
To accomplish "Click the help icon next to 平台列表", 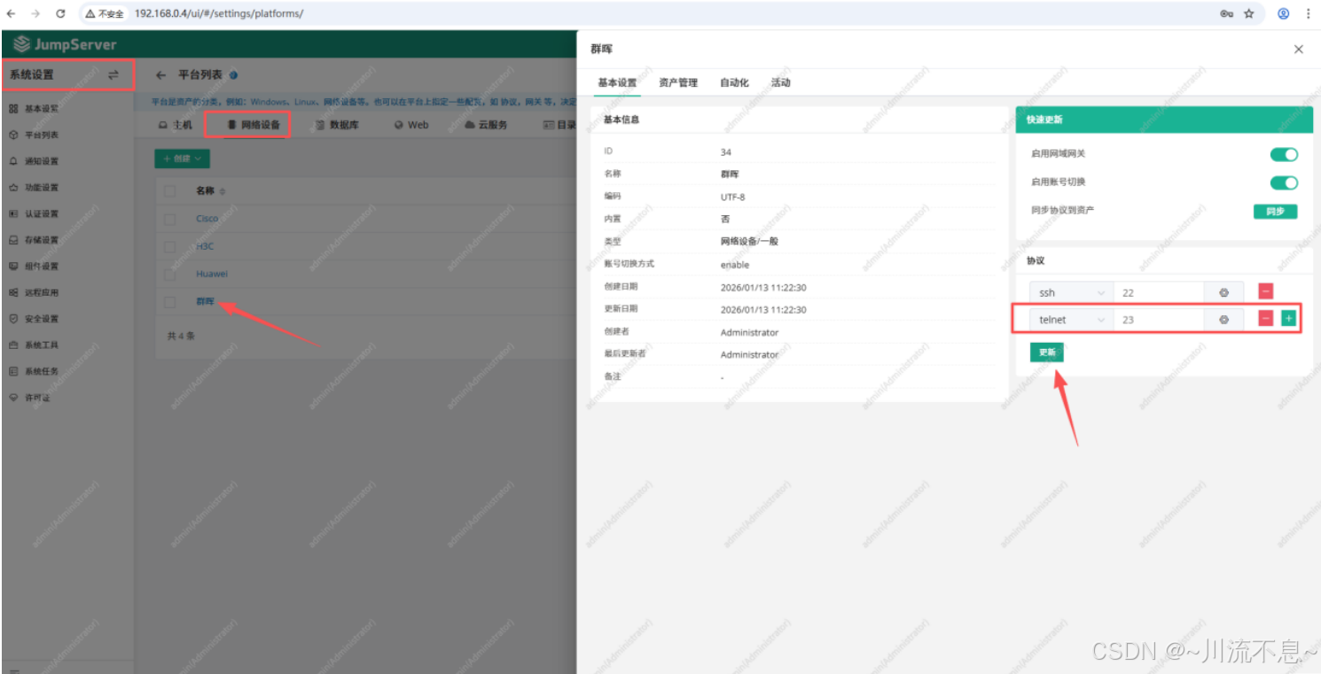I will tap(233, 75).
